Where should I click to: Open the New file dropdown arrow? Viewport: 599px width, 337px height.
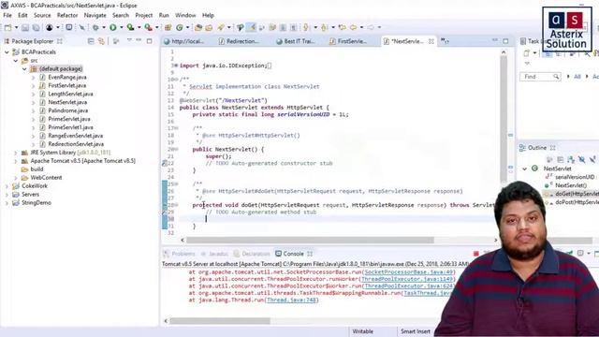coord(16,27)
